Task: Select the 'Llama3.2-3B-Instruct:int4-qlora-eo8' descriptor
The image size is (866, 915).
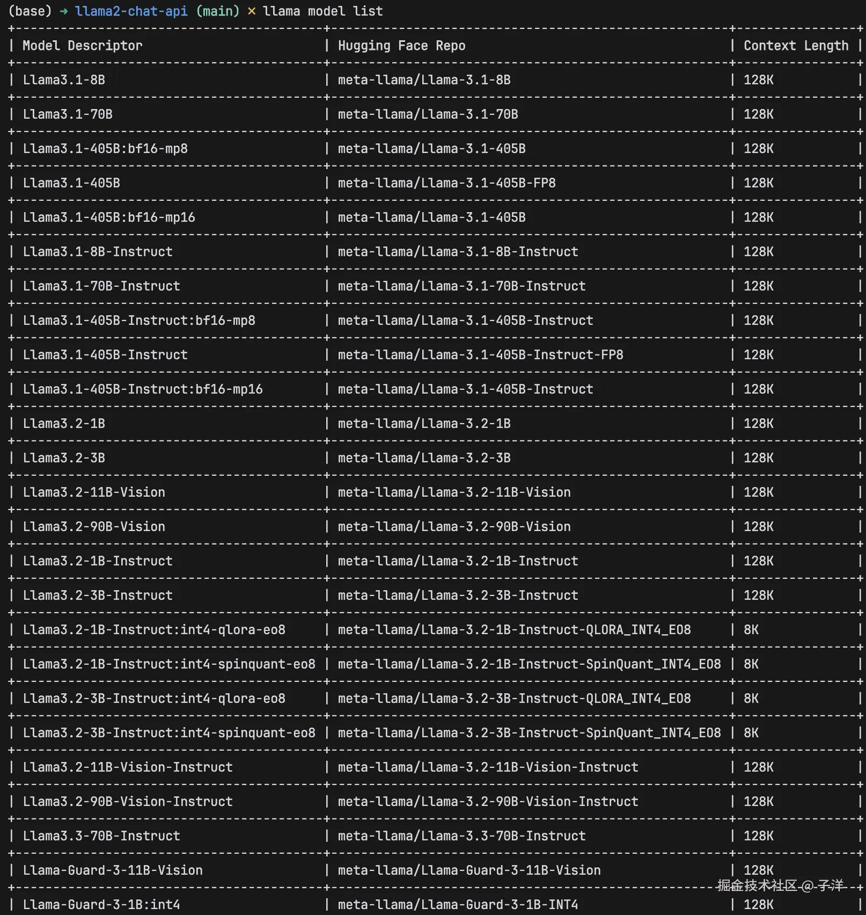Action: pyautogui.click(x=154, y=699)
